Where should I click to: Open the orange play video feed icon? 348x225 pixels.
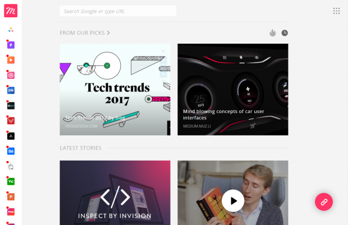pos(11,60)
